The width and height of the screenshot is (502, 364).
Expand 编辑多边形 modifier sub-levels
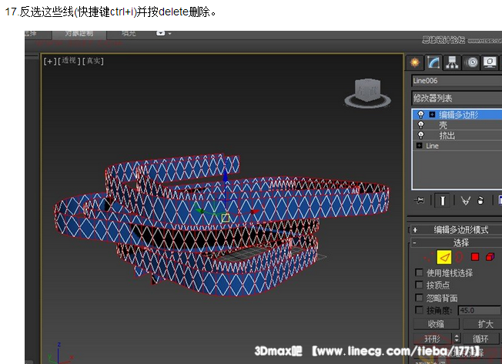[432, 115]
